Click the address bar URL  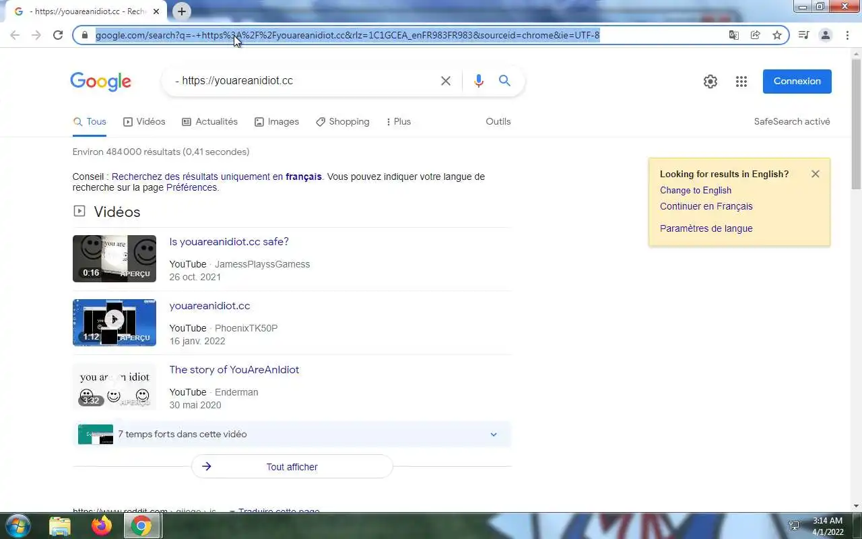click(347, 35)
